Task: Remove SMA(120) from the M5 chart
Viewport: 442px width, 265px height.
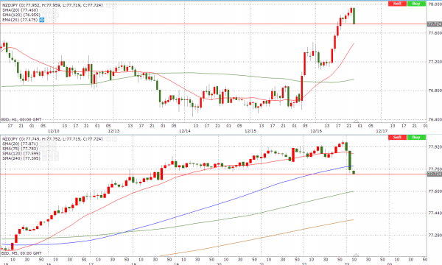Action: pyautogui.click(x=57, y=154)
